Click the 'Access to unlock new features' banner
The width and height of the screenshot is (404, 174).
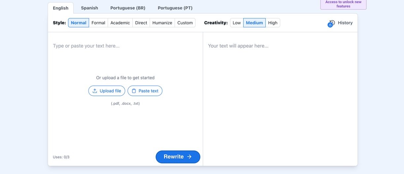click(x=343, y=4)
